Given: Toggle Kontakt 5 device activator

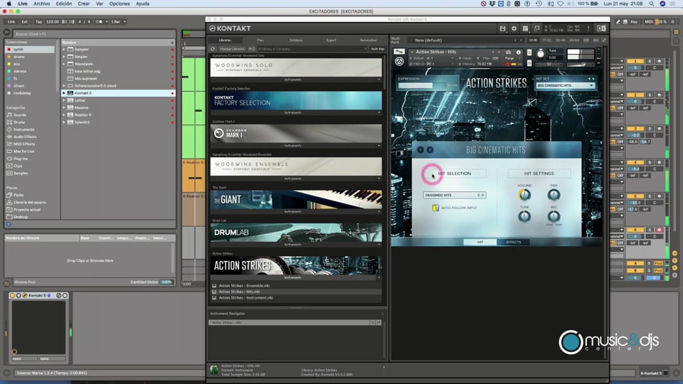Looking at the screenshot, I should point(12,295).
